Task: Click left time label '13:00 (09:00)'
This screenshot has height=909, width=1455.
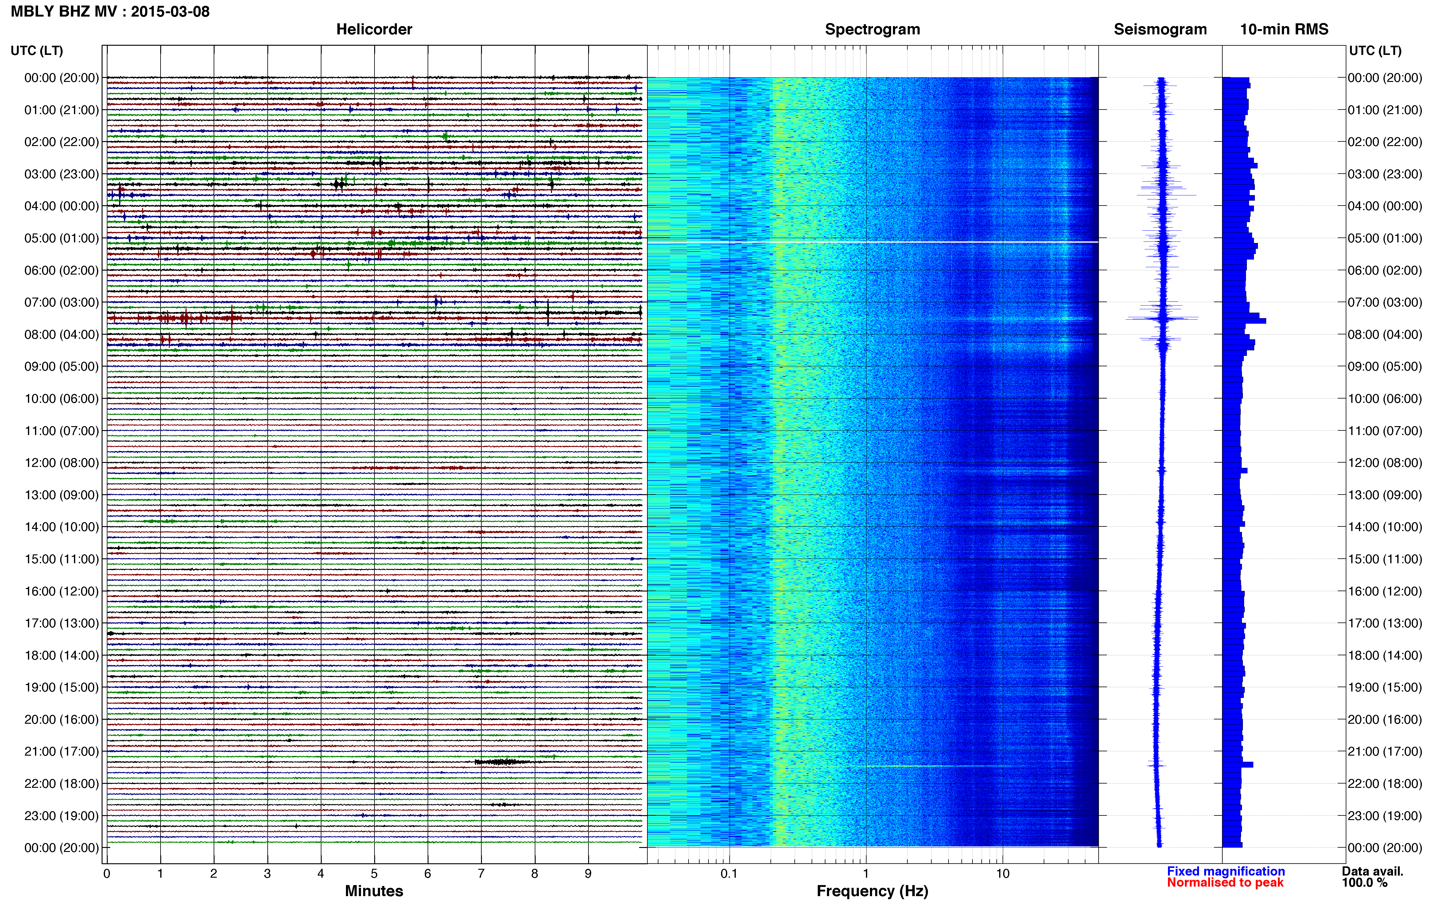Action: 61,495
